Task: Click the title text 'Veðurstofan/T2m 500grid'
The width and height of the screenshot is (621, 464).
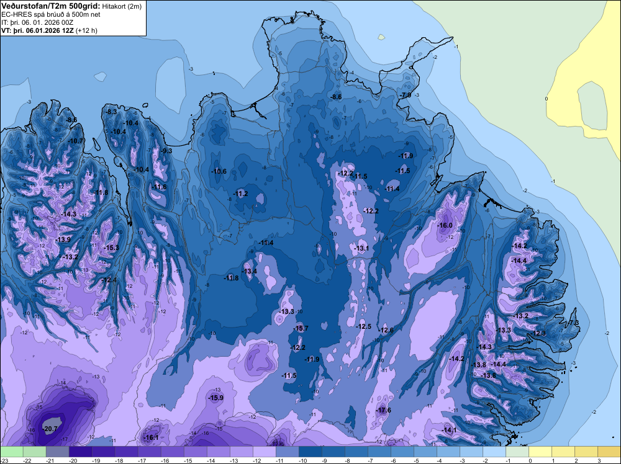Action: pyautogui.click(x=50, y=6)
